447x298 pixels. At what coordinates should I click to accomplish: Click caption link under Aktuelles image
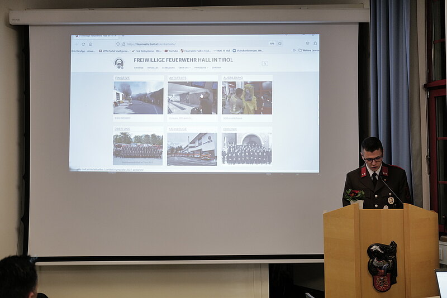[x=180, y=118]
